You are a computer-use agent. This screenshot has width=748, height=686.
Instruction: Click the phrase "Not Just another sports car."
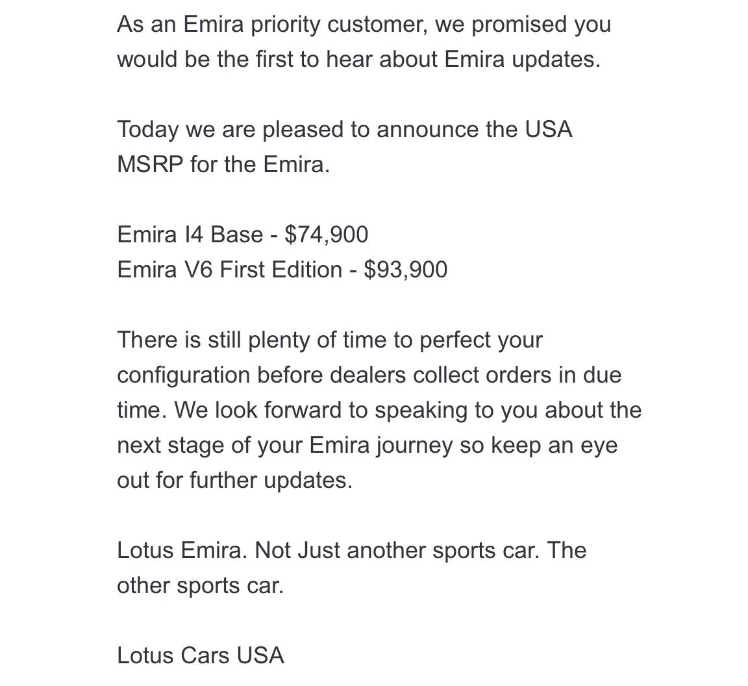tap(397, 550)
